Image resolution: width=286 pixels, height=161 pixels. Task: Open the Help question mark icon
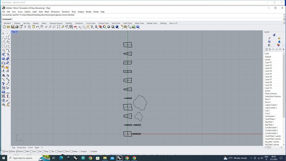138,27
